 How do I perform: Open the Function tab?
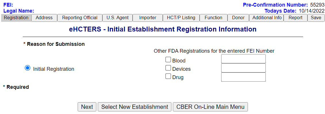pos(213,18)
